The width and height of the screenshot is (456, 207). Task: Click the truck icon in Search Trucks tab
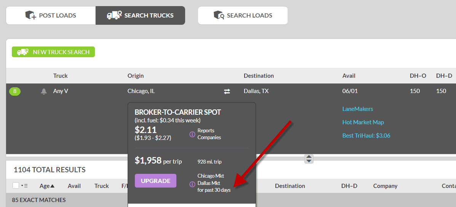point(114,15)
